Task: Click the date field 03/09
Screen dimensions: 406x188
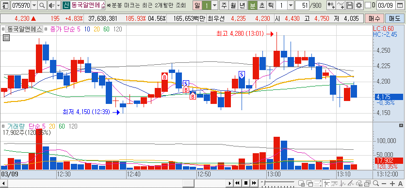Action: 386,5
